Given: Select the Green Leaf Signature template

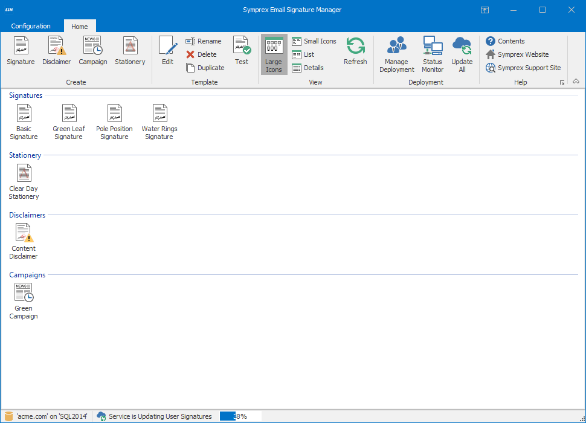Looking at the screenshot, I should 69,121.
